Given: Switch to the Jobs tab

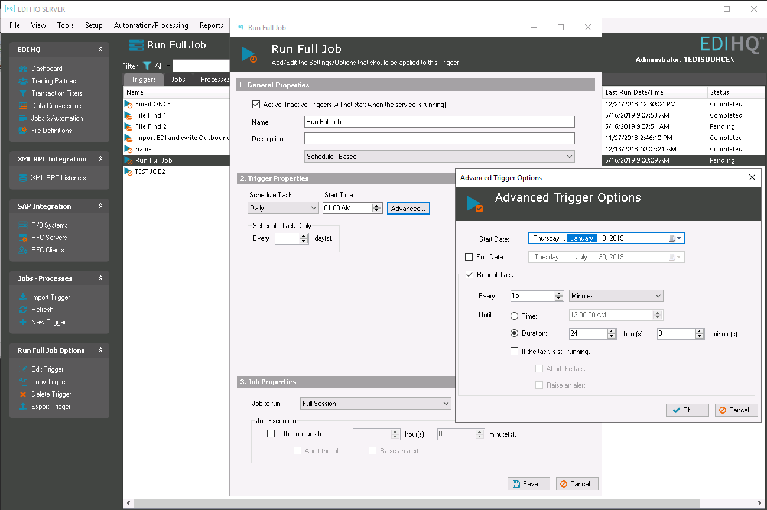Looking at the screenshot, I should [x=178, y=79].
